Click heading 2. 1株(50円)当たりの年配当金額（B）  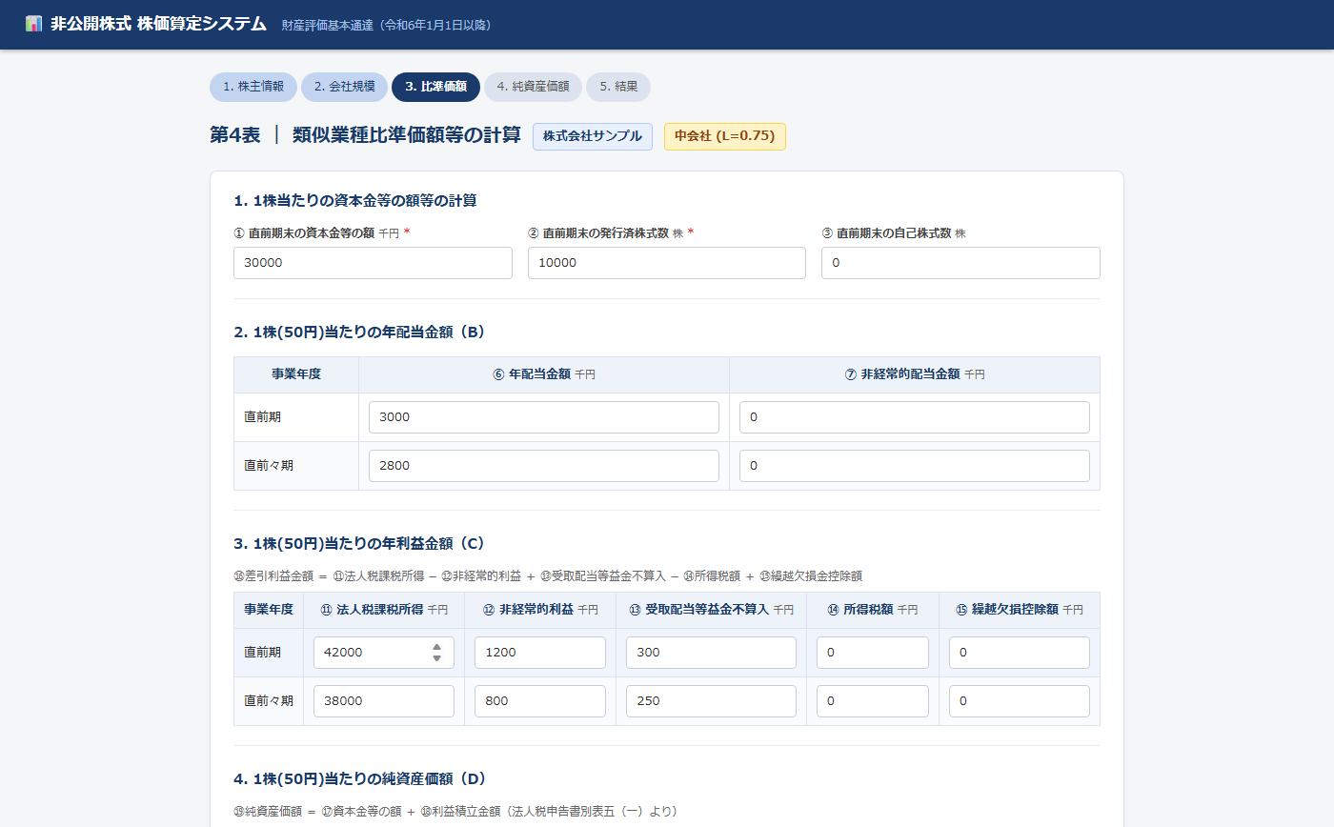coord(360,333)
